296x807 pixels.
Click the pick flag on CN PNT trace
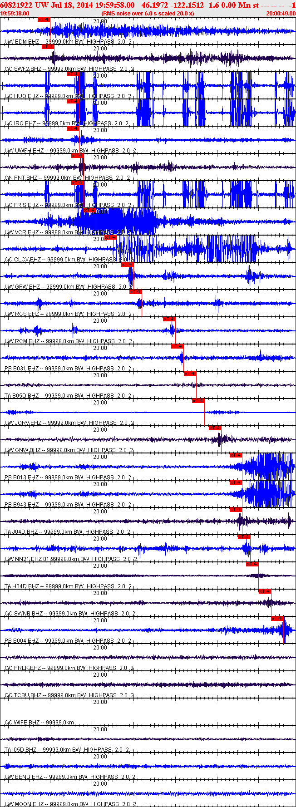[77, 156]
